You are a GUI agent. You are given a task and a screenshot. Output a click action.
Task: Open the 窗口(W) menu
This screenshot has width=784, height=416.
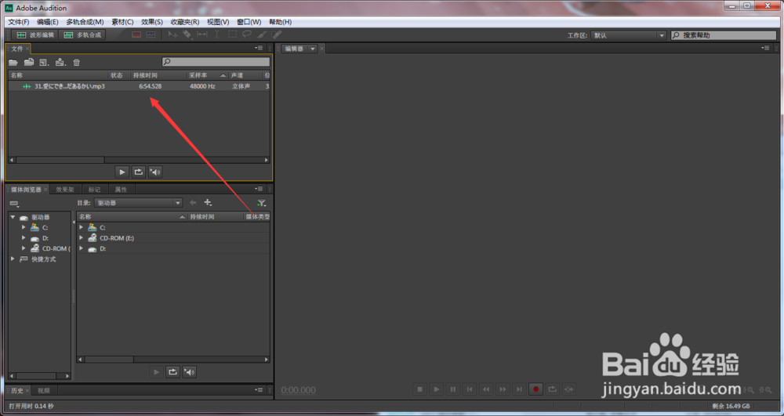click(249, 22)
